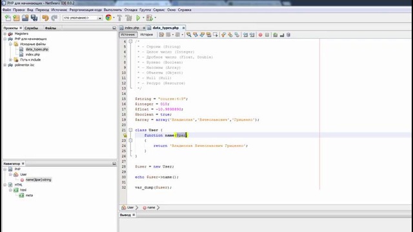Open the dropdown arrow beside Chrome icon

114,18
